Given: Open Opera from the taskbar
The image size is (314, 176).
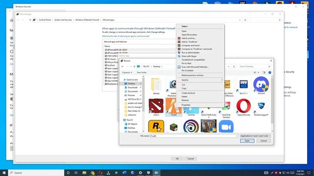Looking at the screenshot, I should coord(100,173).
